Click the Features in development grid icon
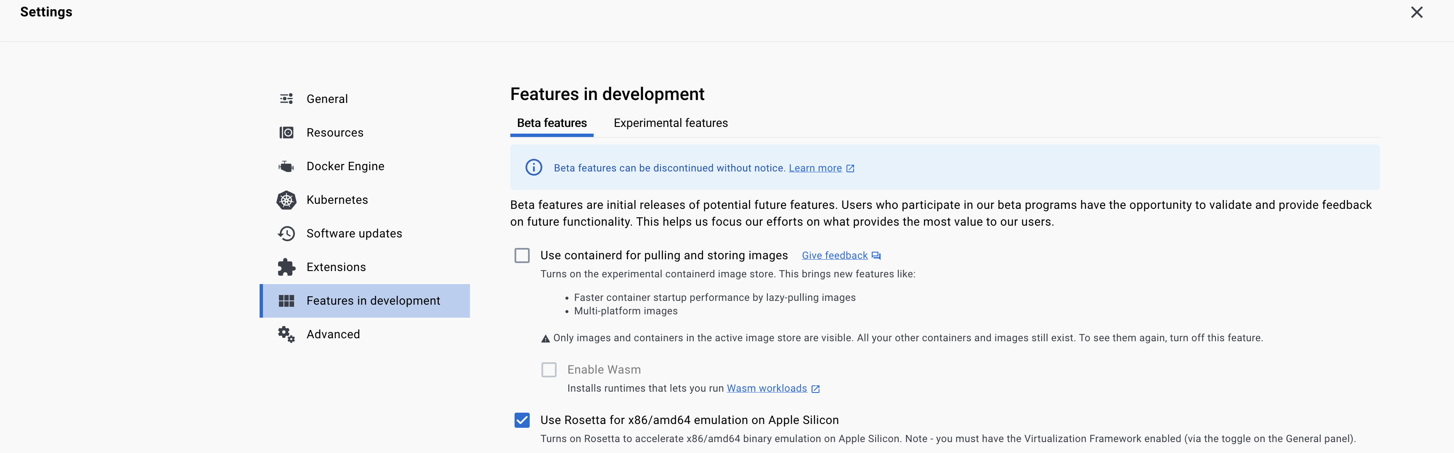 point(286,301)
